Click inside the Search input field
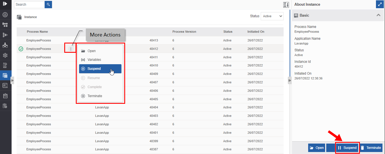 tap(29, 4)
